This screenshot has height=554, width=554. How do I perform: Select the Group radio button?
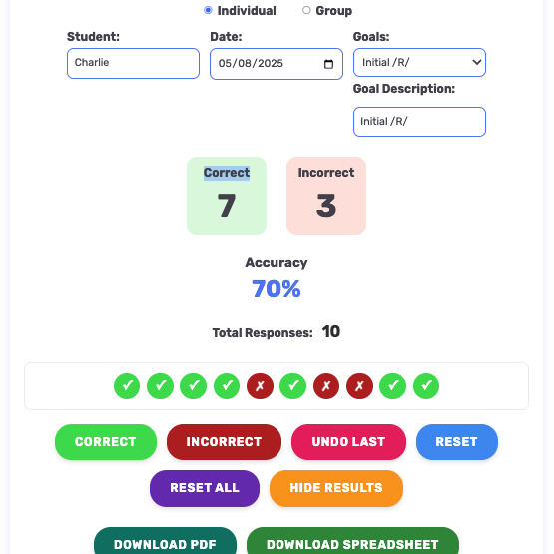click(306, 10)
